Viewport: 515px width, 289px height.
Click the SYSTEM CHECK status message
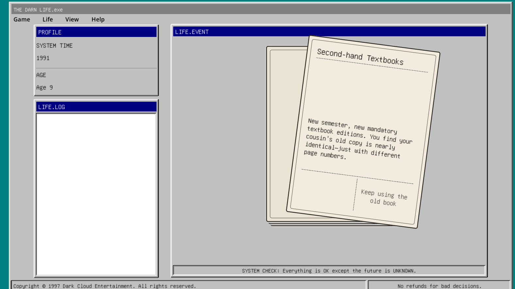point(329,271)
